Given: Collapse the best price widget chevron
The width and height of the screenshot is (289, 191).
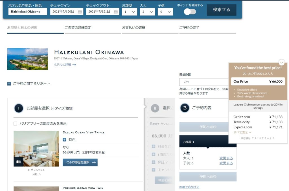Looking at the screenshot, I should pos(281,62).
